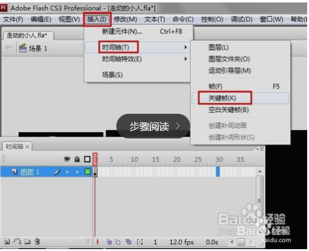Click the red playhead at frame 1

[95, 160]
